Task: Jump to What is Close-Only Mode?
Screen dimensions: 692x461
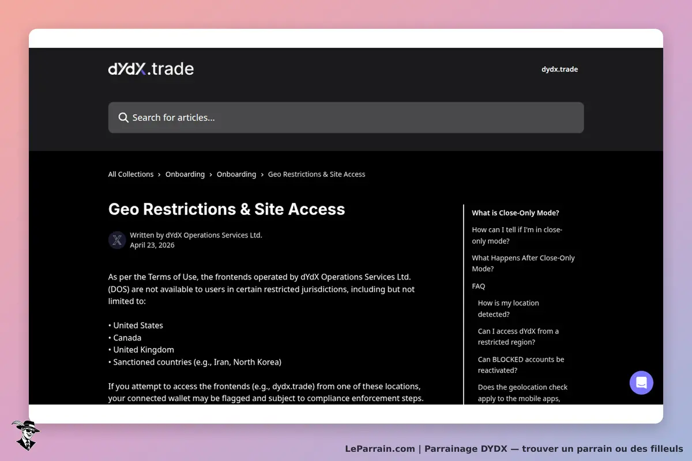Action: click(x=516, y=213)
